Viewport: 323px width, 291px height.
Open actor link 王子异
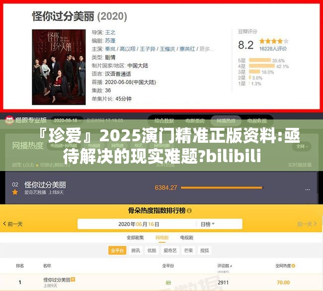click(x=148, y=49)
